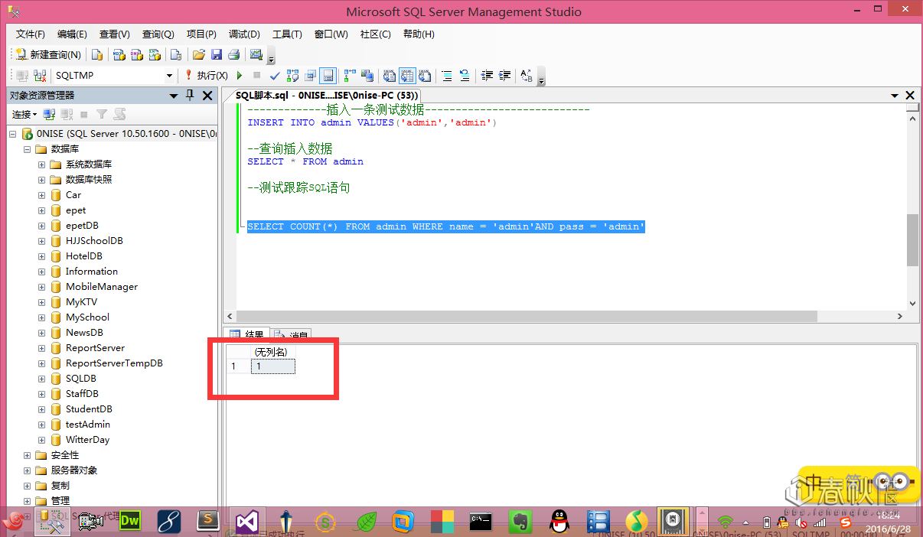Click the Parse checkmark icon
The height and width of the screenshot is (537, 923).
tap(275, 76)
